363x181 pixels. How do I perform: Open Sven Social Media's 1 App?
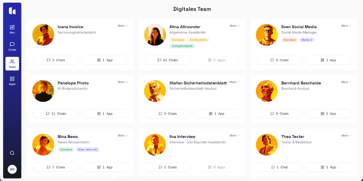(328, 60)
